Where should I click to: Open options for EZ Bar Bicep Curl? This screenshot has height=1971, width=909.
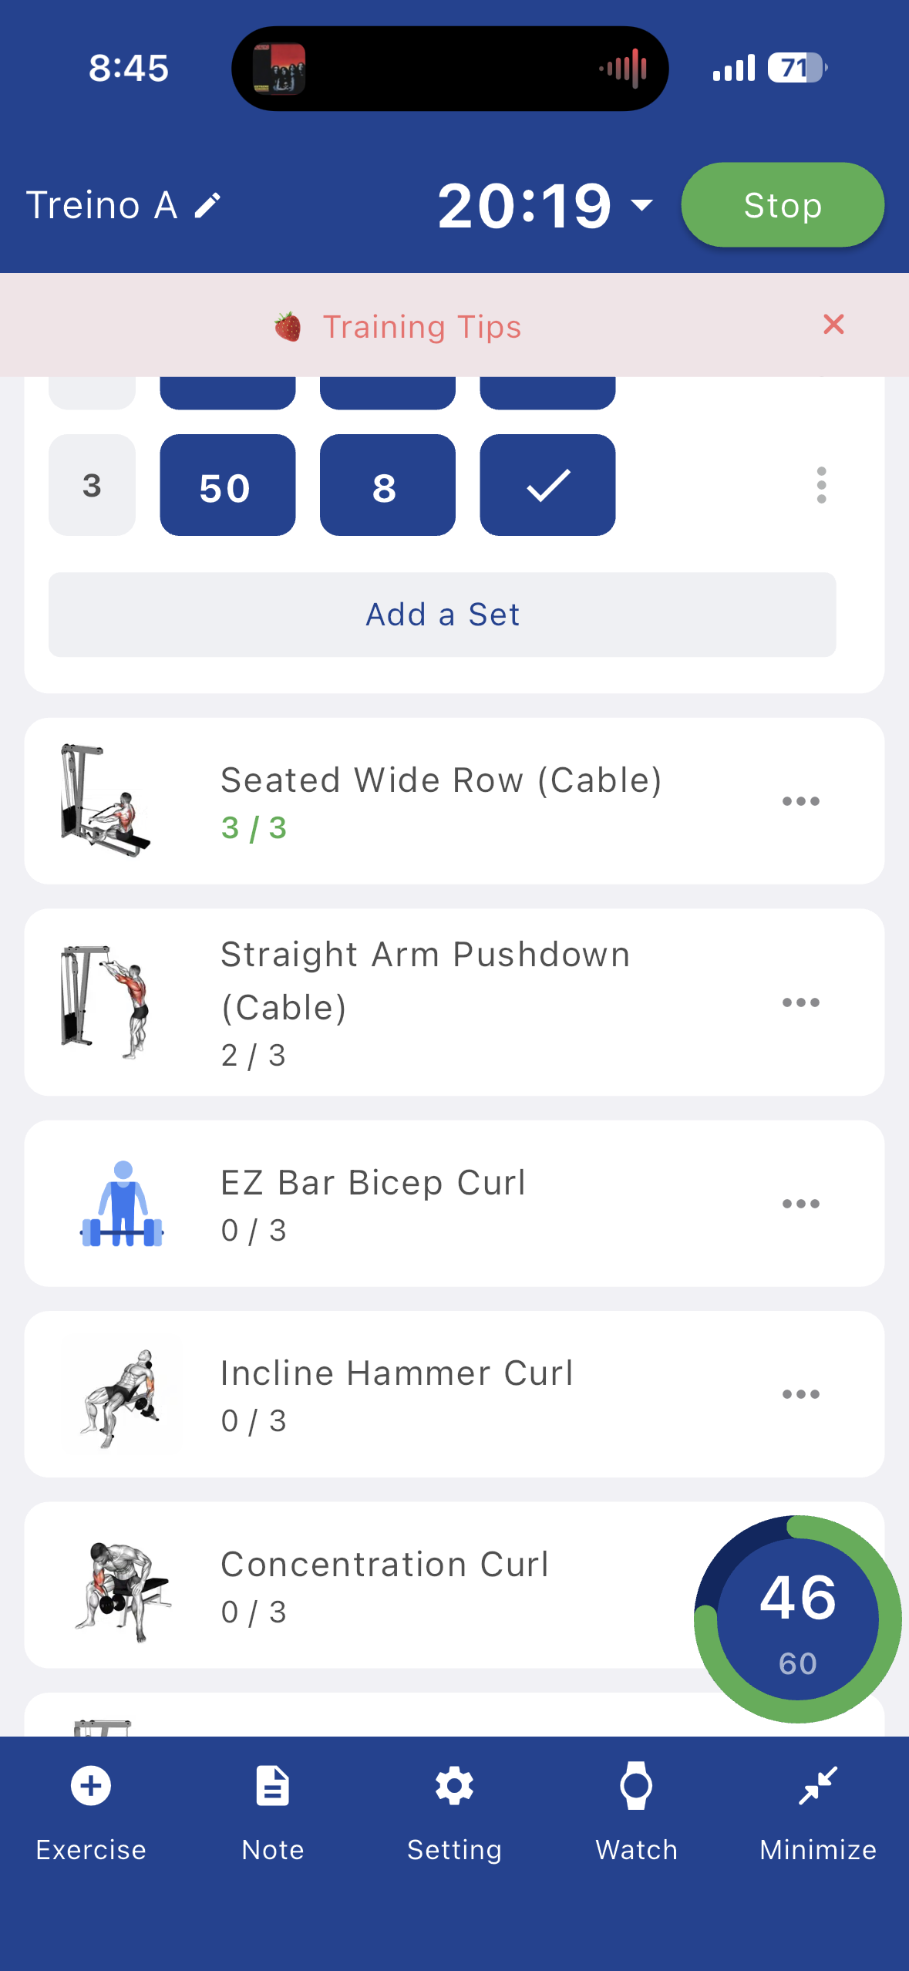(800, 1204)
